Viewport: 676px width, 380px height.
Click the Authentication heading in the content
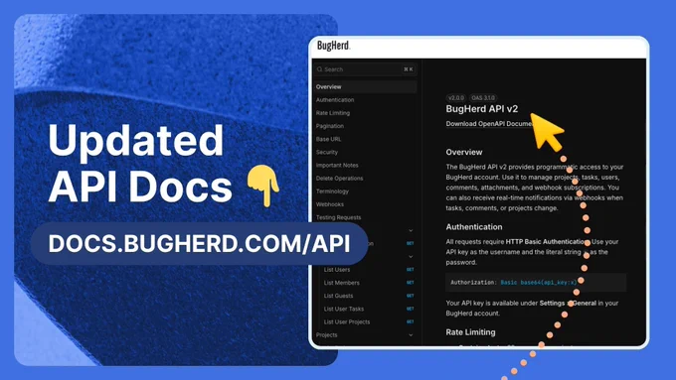(x=474, y=227)
